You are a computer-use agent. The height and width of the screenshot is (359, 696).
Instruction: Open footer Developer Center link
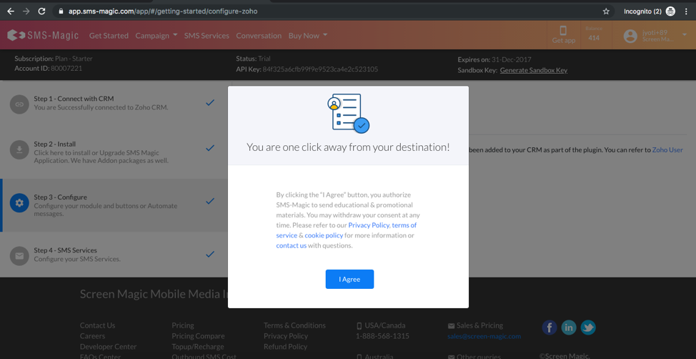pos(109,347)
